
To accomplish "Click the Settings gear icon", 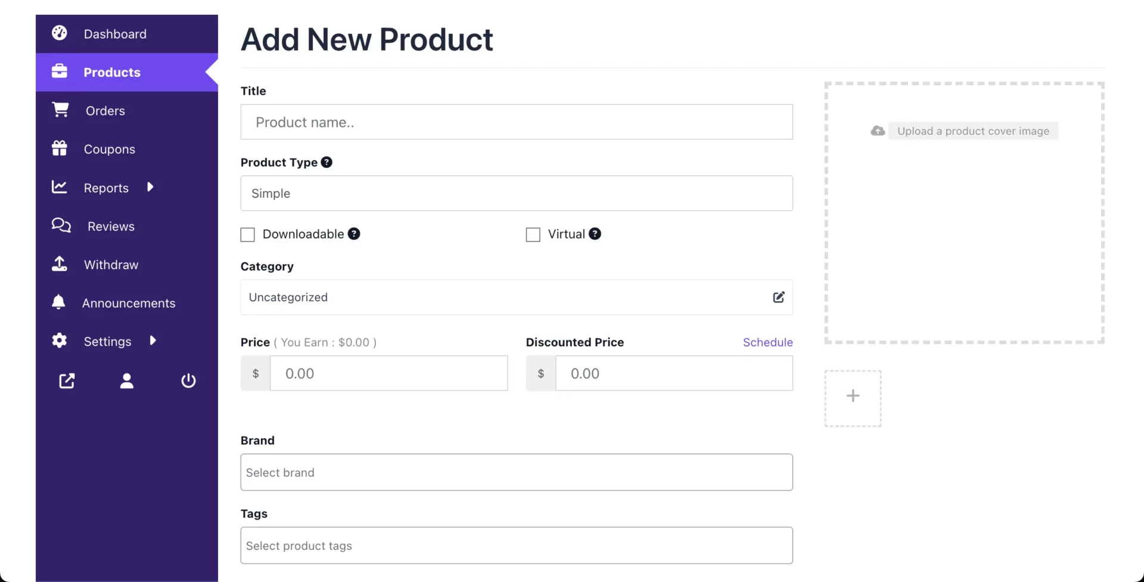I will point(60,340).
